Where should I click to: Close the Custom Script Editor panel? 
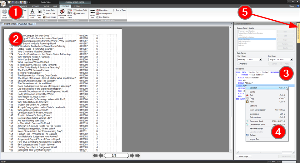click(295, 24)
